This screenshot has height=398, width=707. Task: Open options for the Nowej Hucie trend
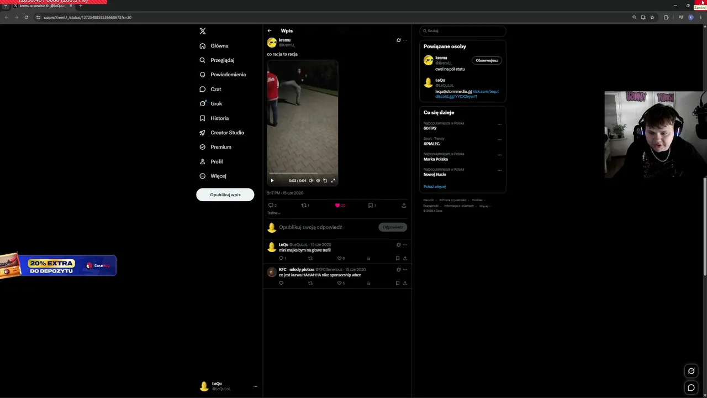[x=499, y=170]
